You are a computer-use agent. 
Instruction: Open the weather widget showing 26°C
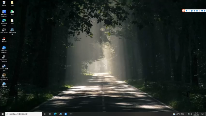[x=178, y=114]
